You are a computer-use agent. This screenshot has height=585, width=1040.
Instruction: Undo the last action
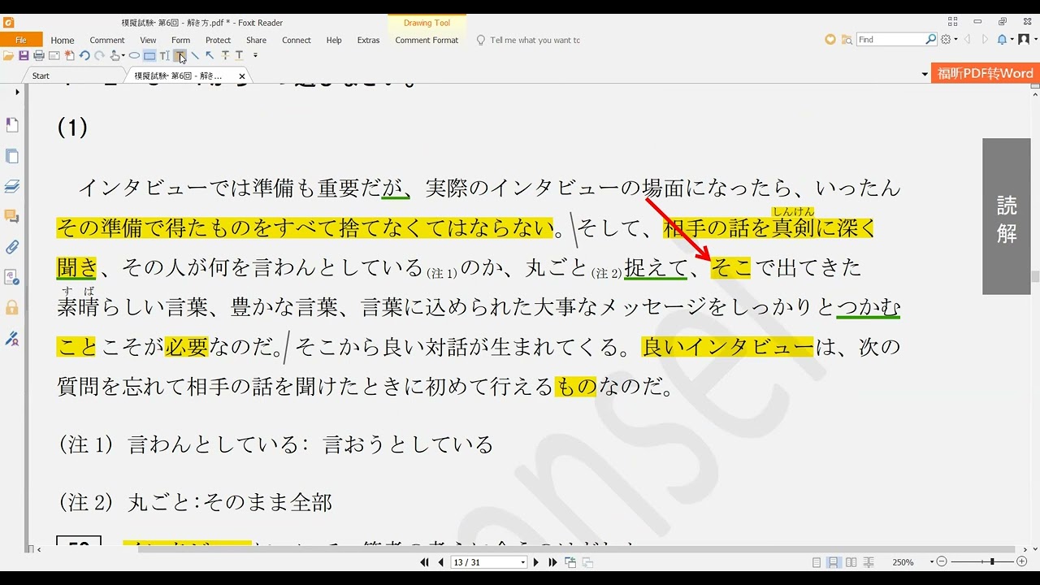click(x=84, y=56)
